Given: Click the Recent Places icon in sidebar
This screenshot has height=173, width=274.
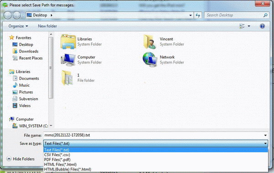Looking at the screenshot, I should pos(15,58).
